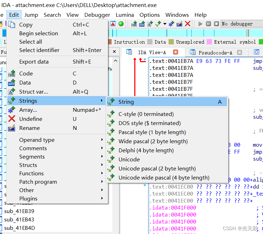
Task: Click the blue icon after Pseudocode-A tab
Action: [256, 52]
